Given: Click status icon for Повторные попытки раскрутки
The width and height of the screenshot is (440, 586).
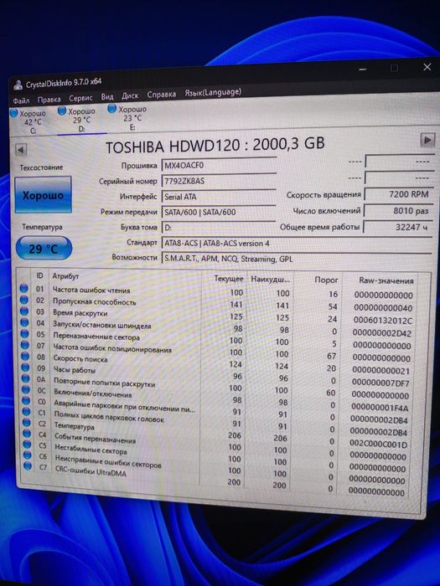Looking at the screenshot, I should pos(26,378).
